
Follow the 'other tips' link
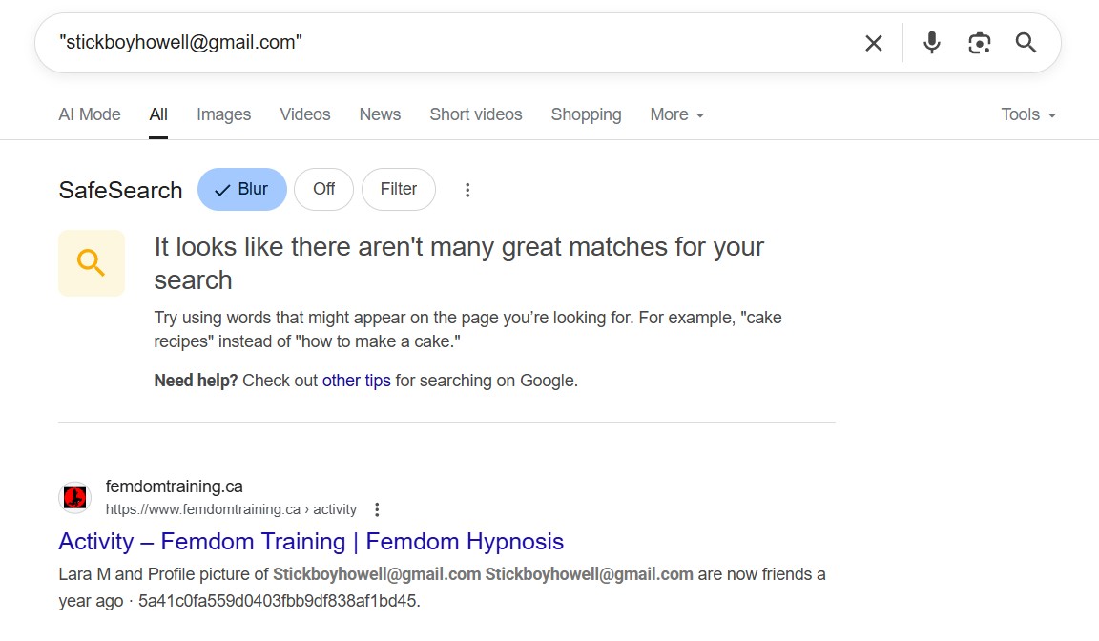point(356,381)
